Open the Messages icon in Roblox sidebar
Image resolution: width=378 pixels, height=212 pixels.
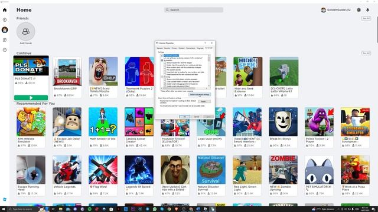[5, 40]
